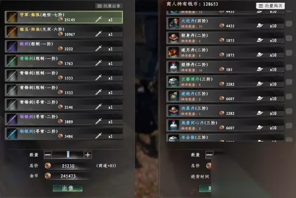Click the 大还丹(四阶) pill item icon
Viewport: 296px width, 198px height.
coord(173,24)
